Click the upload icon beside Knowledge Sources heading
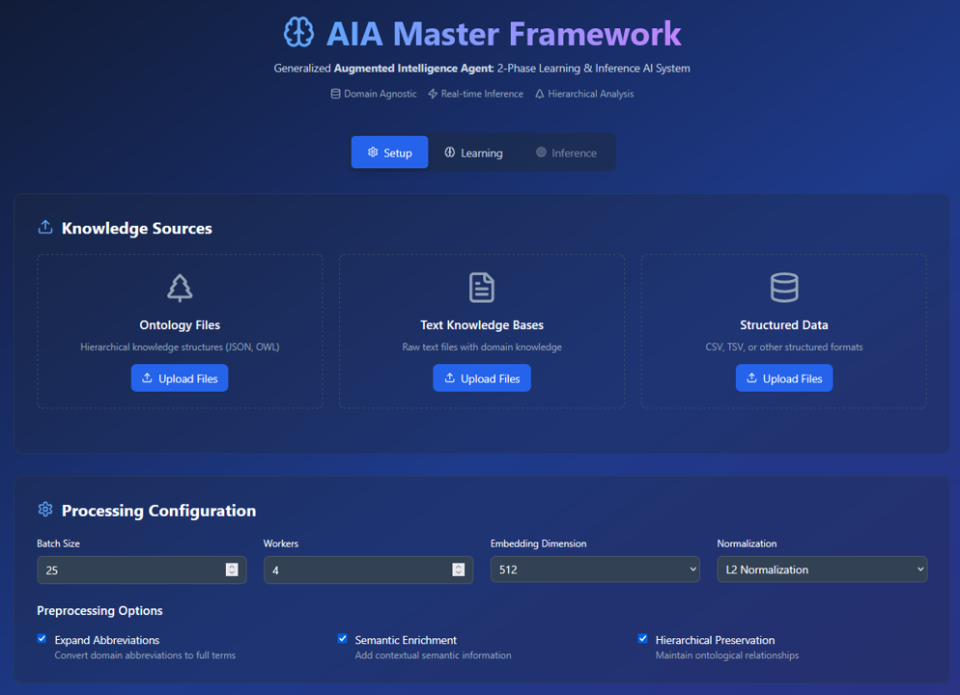The image size is (960, 695). [44, 226]
